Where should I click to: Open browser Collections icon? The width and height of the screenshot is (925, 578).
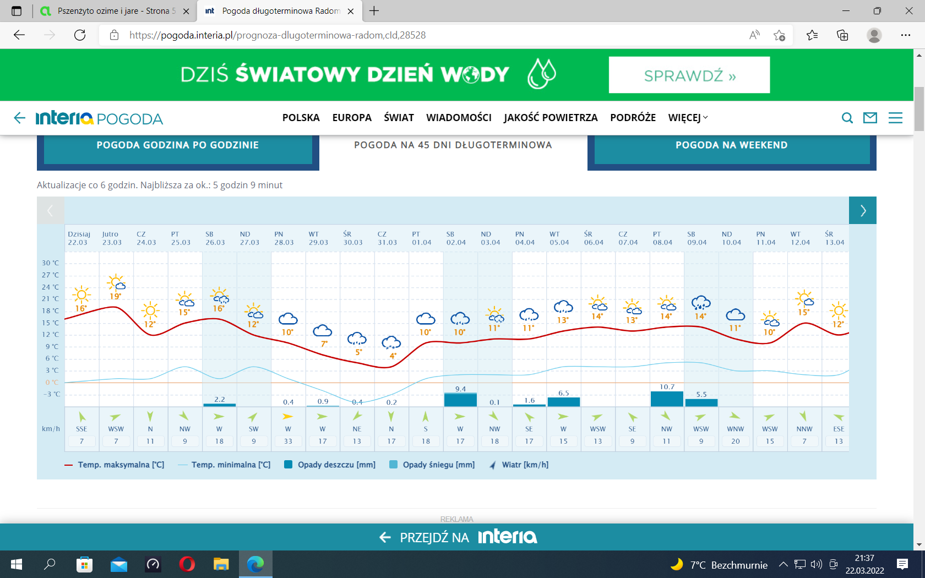coord(842,35)
